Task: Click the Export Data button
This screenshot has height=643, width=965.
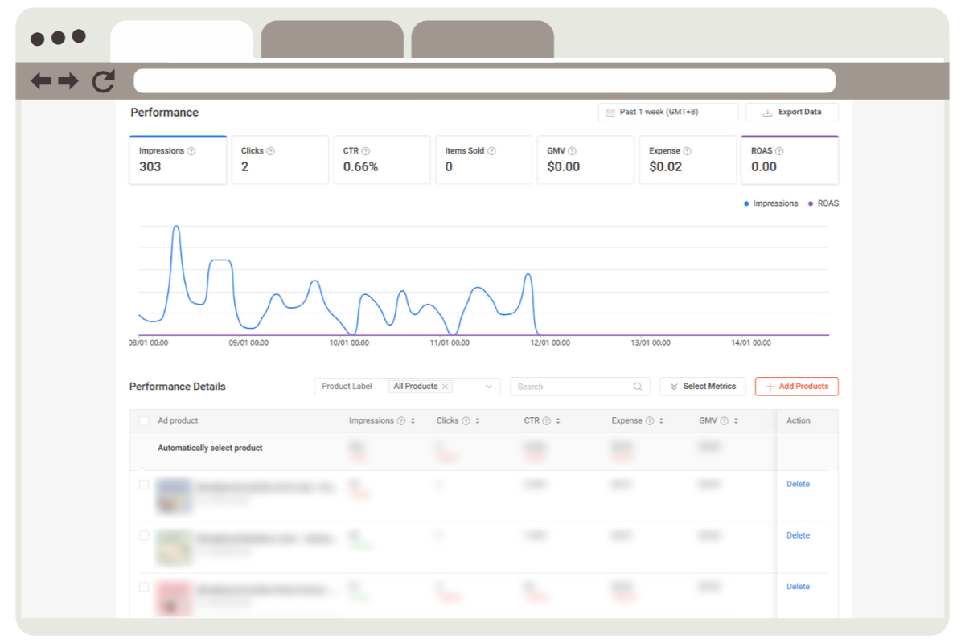Action: pyautogui.click(x=791, y=112)
